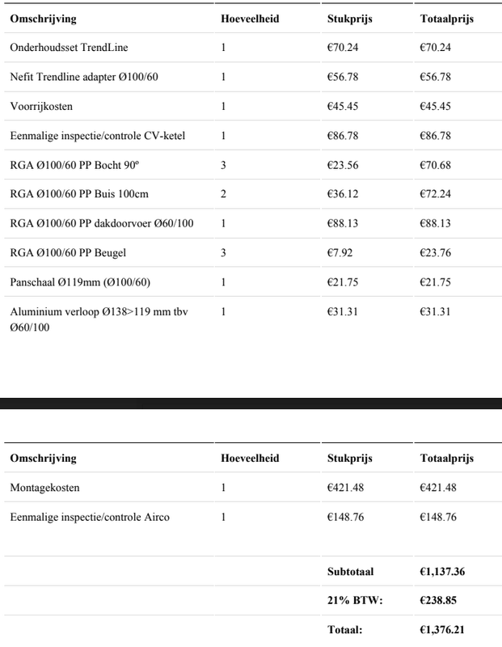This screenshot has height=647, width=502.
Task: Click RGA Ø100/60 PP dakdoorvoer Ø60/100 text
Action: (x=101, y=224)
